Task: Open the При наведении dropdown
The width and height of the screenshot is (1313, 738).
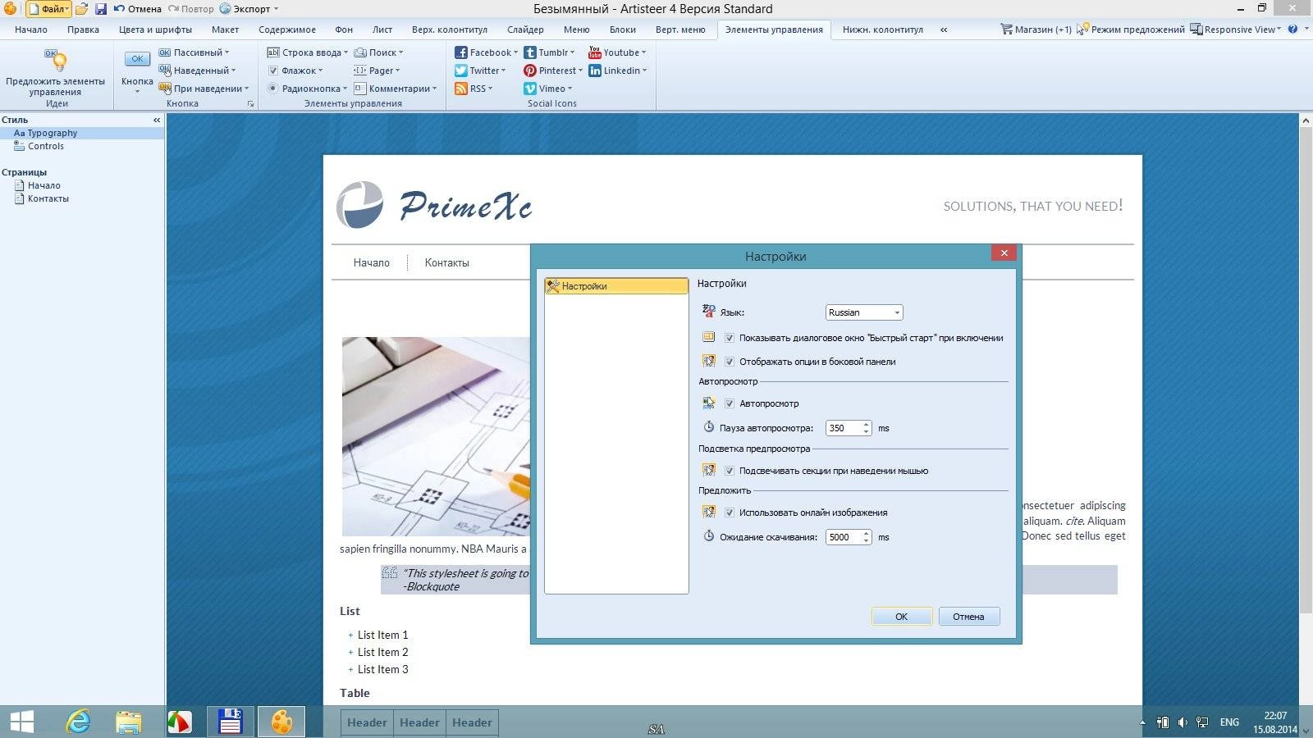Action: pos(204,89)
